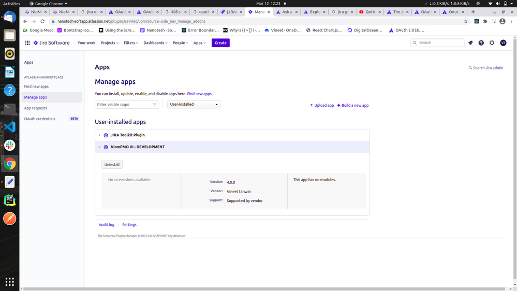
Task: Open the Chrome three-dot menu
Action: 511,21
